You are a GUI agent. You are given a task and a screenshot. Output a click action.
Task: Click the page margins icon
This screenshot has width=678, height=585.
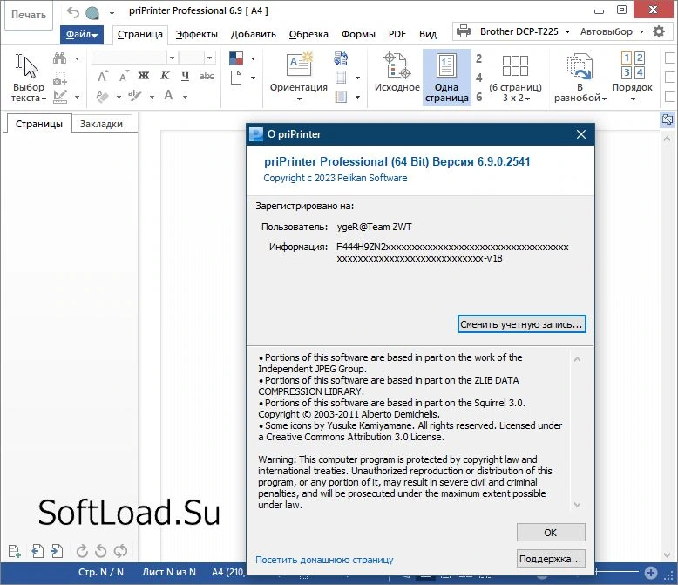341,78
